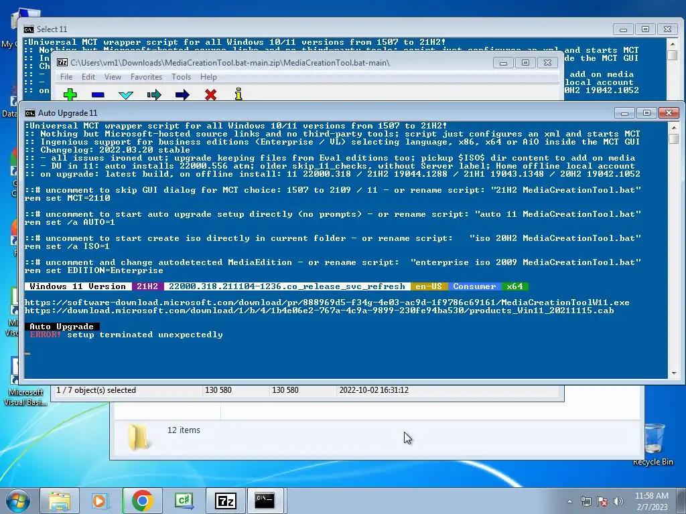Image resolution: width=686 pixels, height=514 pixels.
Task: Show hidden icons arrow in system tray
Action: pos(569,501)
